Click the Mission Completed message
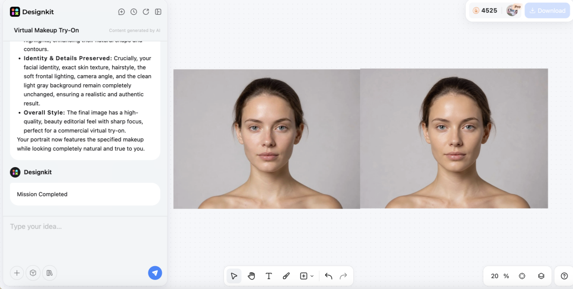 click(42, 194)
